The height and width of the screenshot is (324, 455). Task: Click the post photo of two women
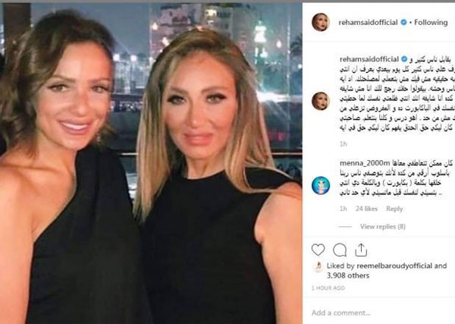click(151, 163)
